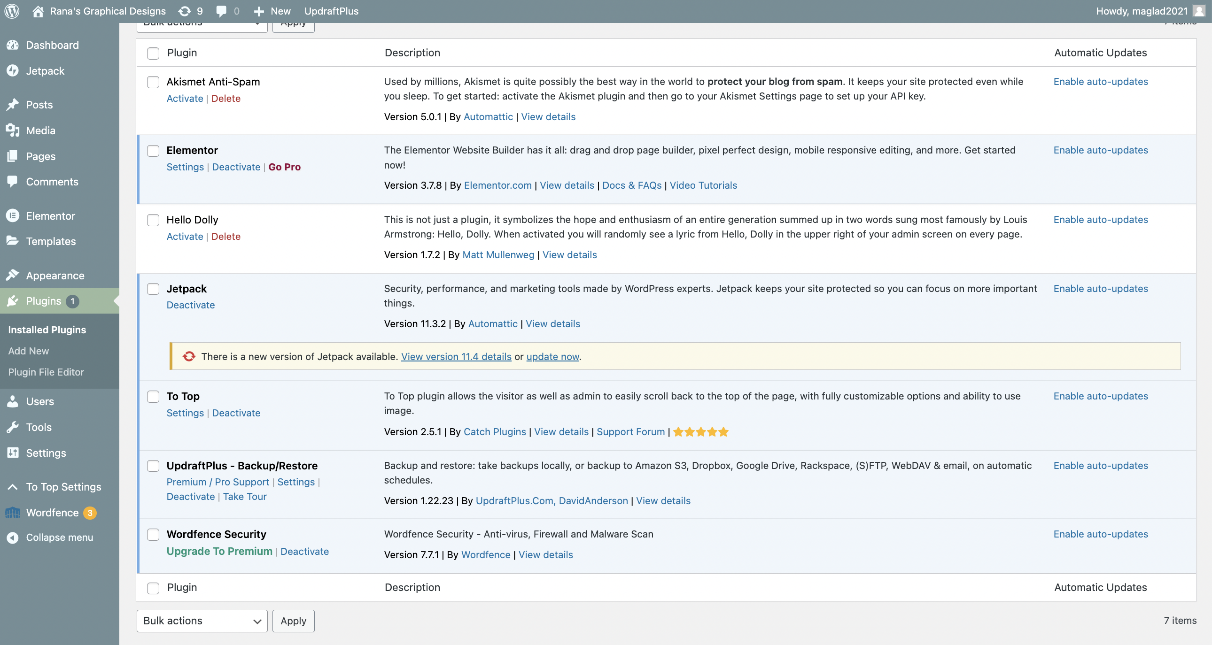
Task: Click the five-star rating for To Top
Action: pyautogui.click(x=701, y=431)
